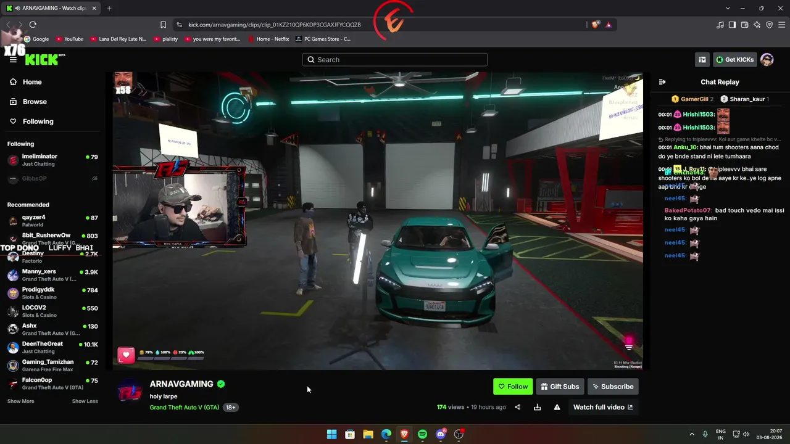The height and width of the screenshot is (444, 790).
Task: Subscribe to ARNAVGAMING
Action: [613, 387]
